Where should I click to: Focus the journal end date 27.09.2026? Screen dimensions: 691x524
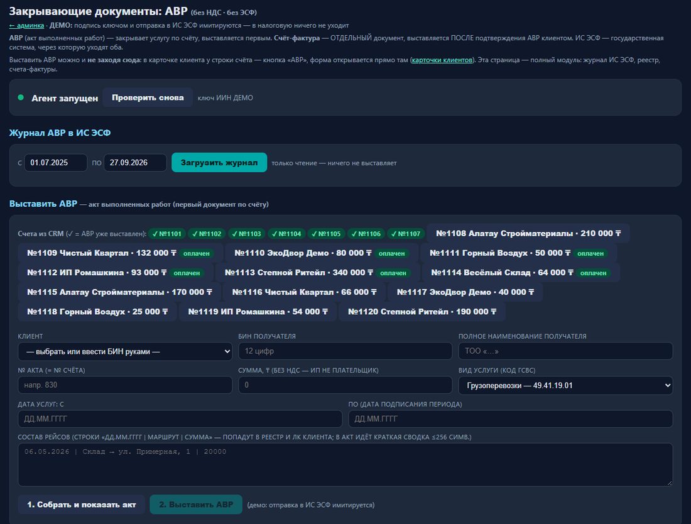(x=135, y=163)
